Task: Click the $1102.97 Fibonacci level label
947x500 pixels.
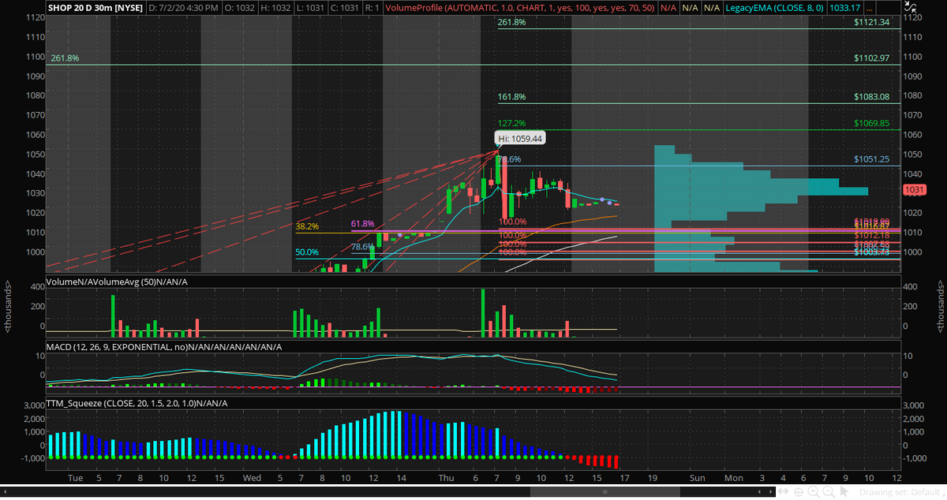Action: pyautogui.click(x=871, y=58)
